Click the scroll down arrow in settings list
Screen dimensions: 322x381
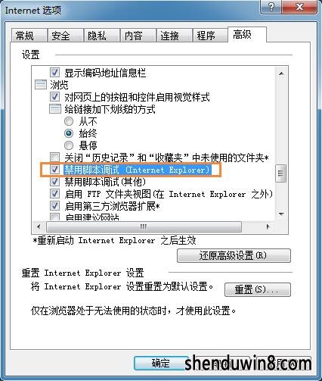point(281,214)
